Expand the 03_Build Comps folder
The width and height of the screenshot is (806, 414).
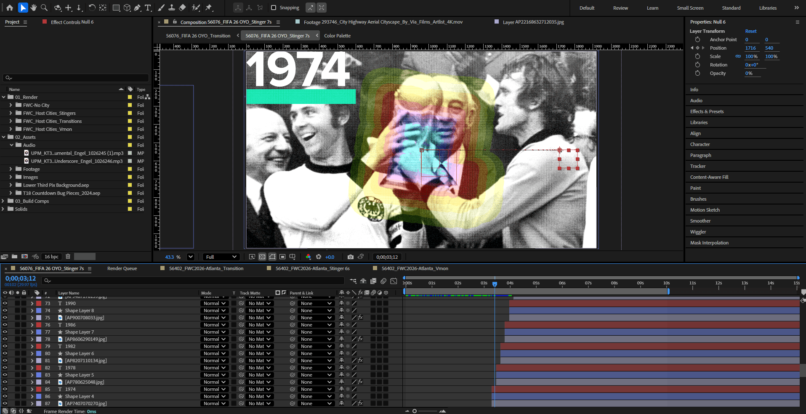pos(3,201)
